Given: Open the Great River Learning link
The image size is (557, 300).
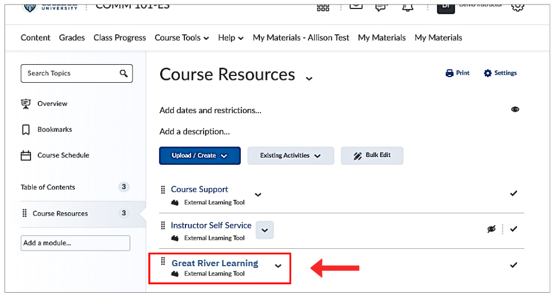Looking at the screenshot, I should (x=215, y=263).
